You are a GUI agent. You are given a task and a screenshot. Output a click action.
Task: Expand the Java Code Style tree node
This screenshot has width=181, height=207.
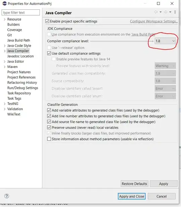pyautogui.click(x=5, y=46)
